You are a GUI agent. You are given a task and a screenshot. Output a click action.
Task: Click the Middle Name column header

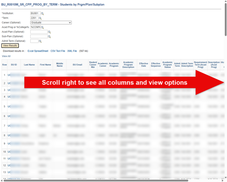[60, 65]
